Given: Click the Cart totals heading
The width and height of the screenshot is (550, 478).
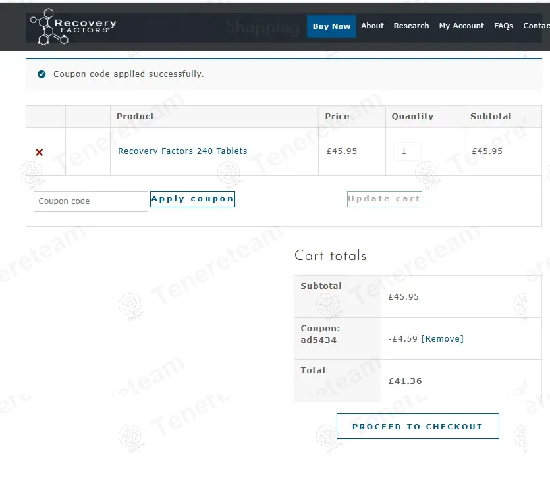Looking at the screenshot, I should [331, 255].
